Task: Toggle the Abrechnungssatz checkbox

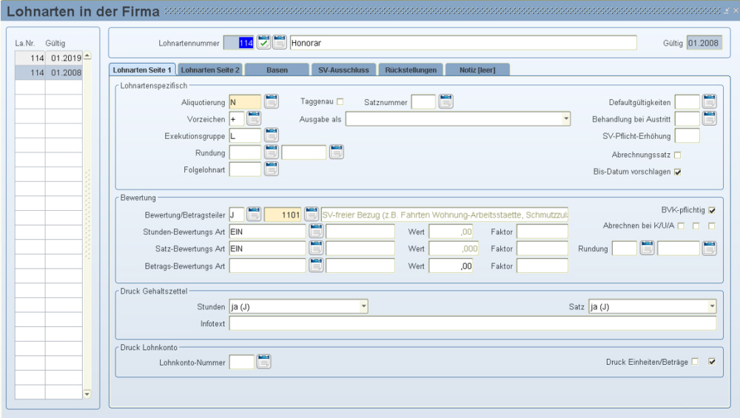Action: [x=677, y=155]
